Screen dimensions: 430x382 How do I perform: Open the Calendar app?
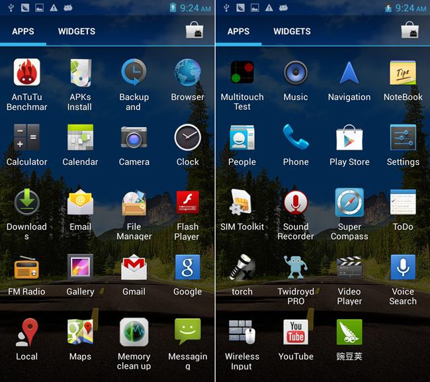pos(80,137)
